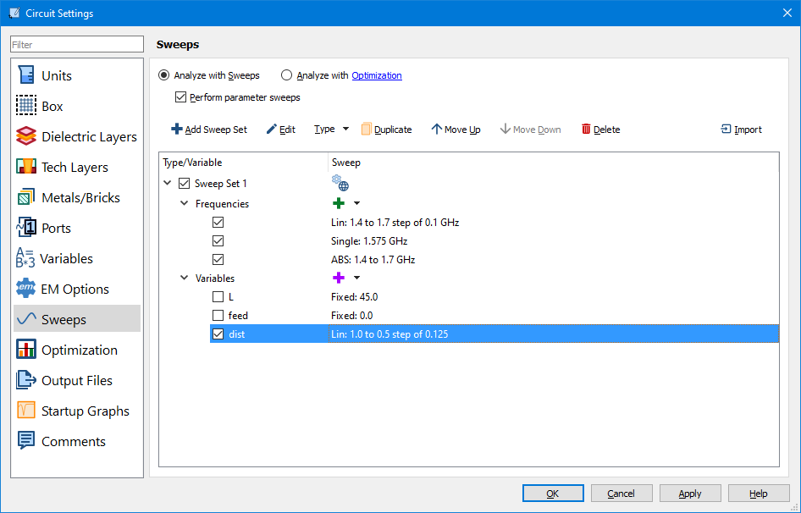Close the Circuit Settings dialog
This screenshot has width=801, height=513.
(787, 13)
